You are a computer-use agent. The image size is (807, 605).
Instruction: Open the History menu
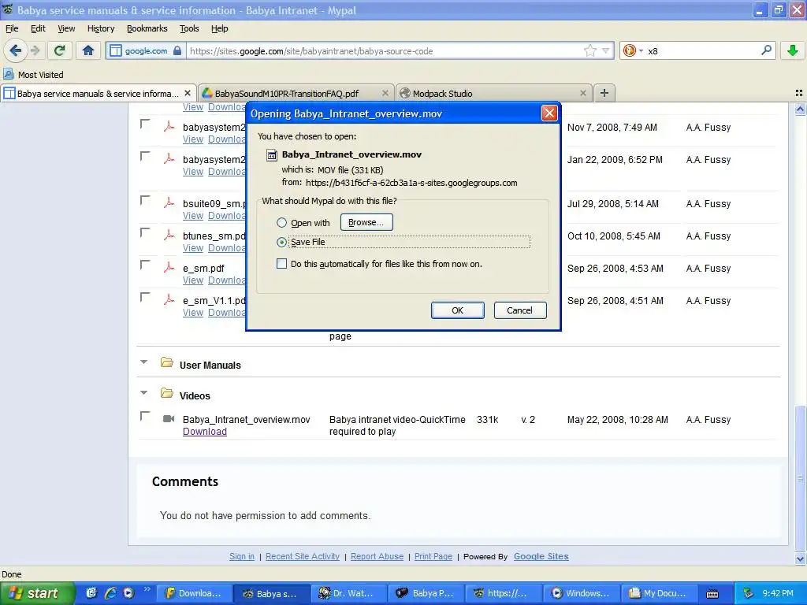101,28
